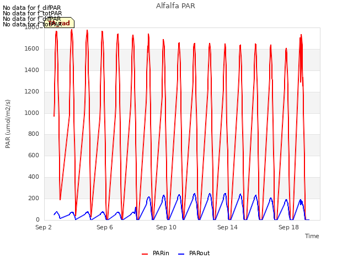
Task: Click the Sep 18 x-axis tick label
Action: pyautogui.click(x=288, y=227)
